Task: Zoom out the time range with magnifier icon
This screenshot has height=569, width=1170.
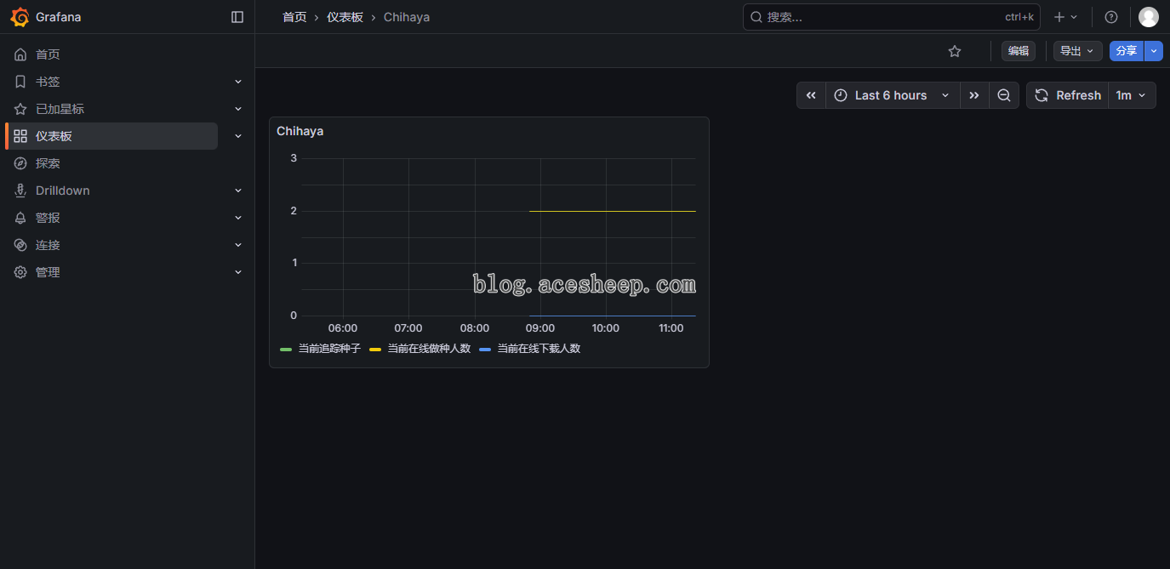Action: (x=1003, y=95)
